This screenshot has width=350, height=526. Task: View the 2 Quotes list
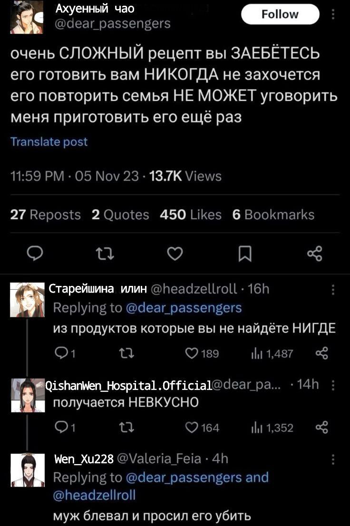120,215
